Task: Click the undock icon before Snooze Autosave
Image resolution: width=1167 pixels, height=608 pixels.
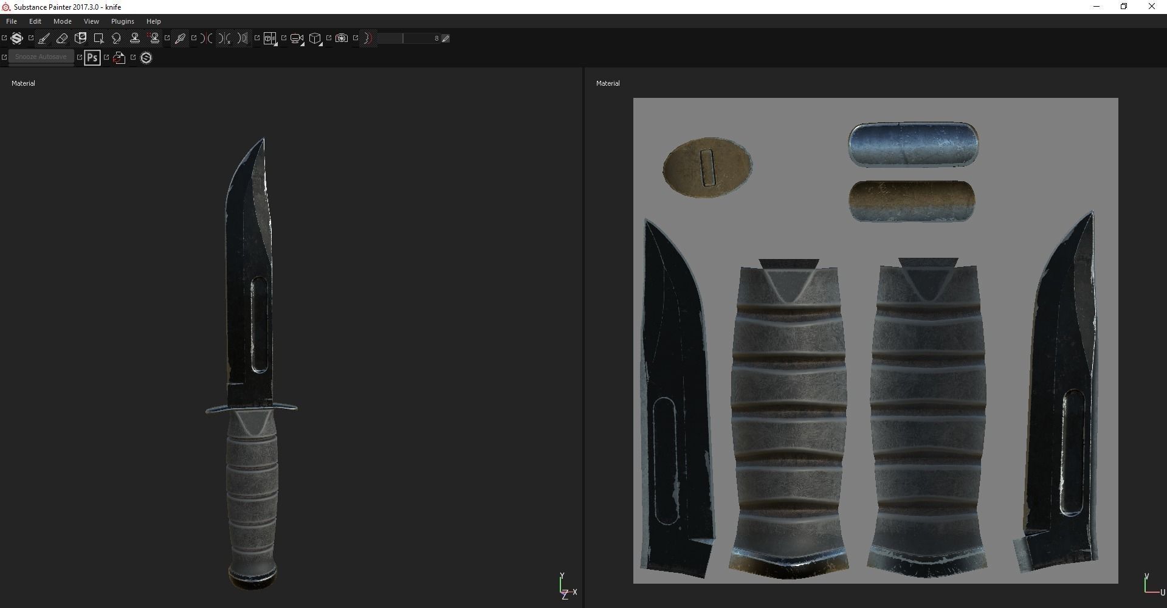Action: click(4, 57)
